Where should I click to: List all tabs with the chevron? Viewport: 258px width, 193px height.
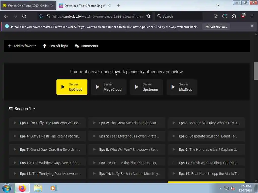click(x=218, y=6)
